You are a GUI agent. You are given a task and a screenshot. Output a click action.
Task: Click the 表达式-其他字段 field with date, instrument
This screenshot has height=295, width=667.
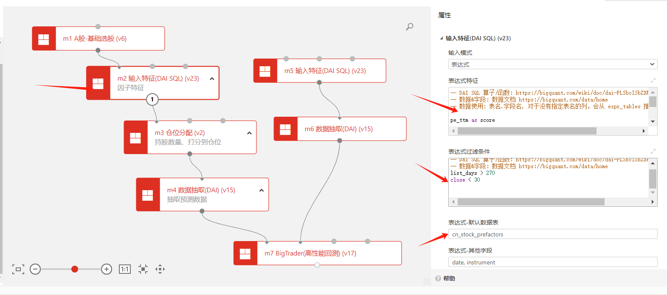pos(552,262)
